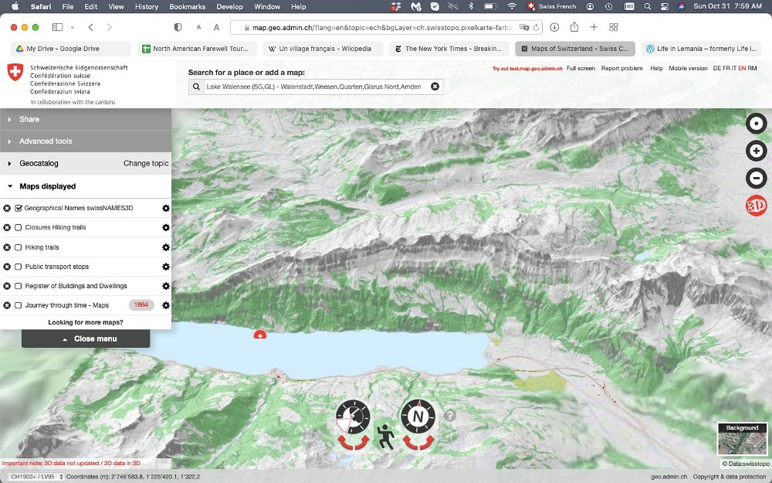This screenshot has width=772, height=483.
Task: Toggle the red 3D view button
Action: 757,206
